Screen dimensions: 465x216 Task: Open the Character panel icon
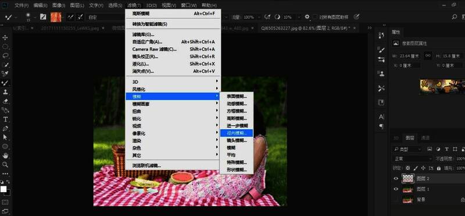click(382, 117)
